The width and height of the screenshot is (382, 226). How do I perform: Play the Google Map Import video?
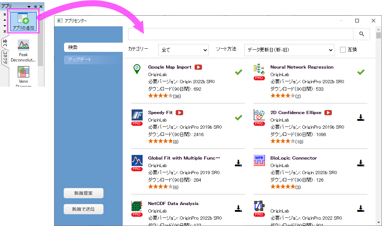pos(198,67)
